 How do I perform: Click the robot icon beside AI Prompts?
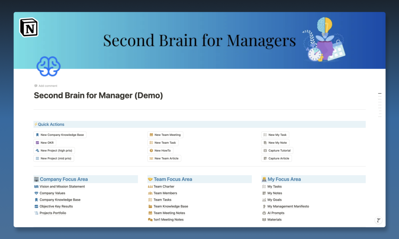(x=264, y=213)
